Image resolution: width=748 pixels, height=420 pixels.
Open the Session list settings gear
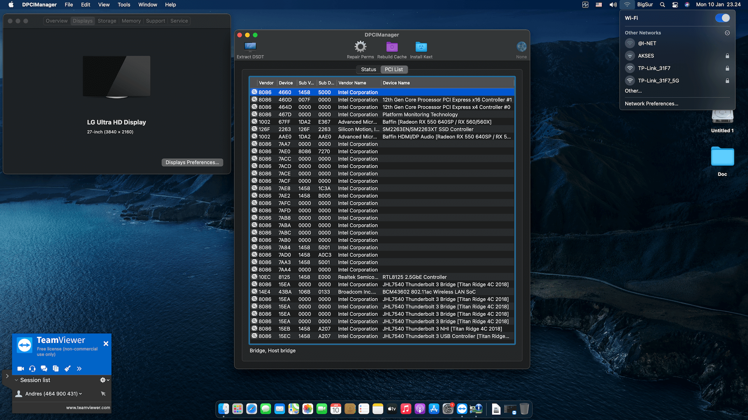click(102, 380)
